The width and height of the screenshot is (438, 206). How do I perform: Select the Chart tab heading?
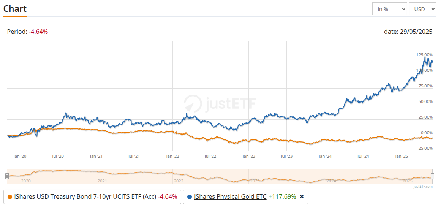click(15, 9)
